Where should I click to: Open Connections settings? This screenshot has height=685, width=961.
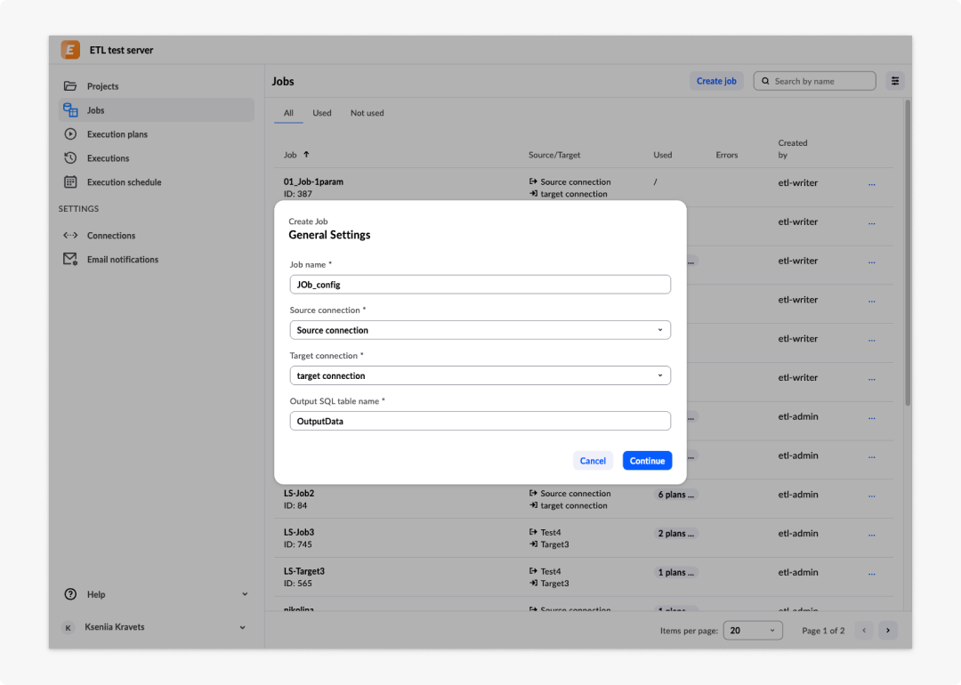click(x=157, y=235)
